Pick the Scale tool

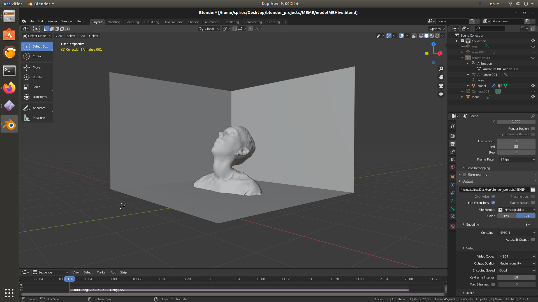(x=37, y=87)
